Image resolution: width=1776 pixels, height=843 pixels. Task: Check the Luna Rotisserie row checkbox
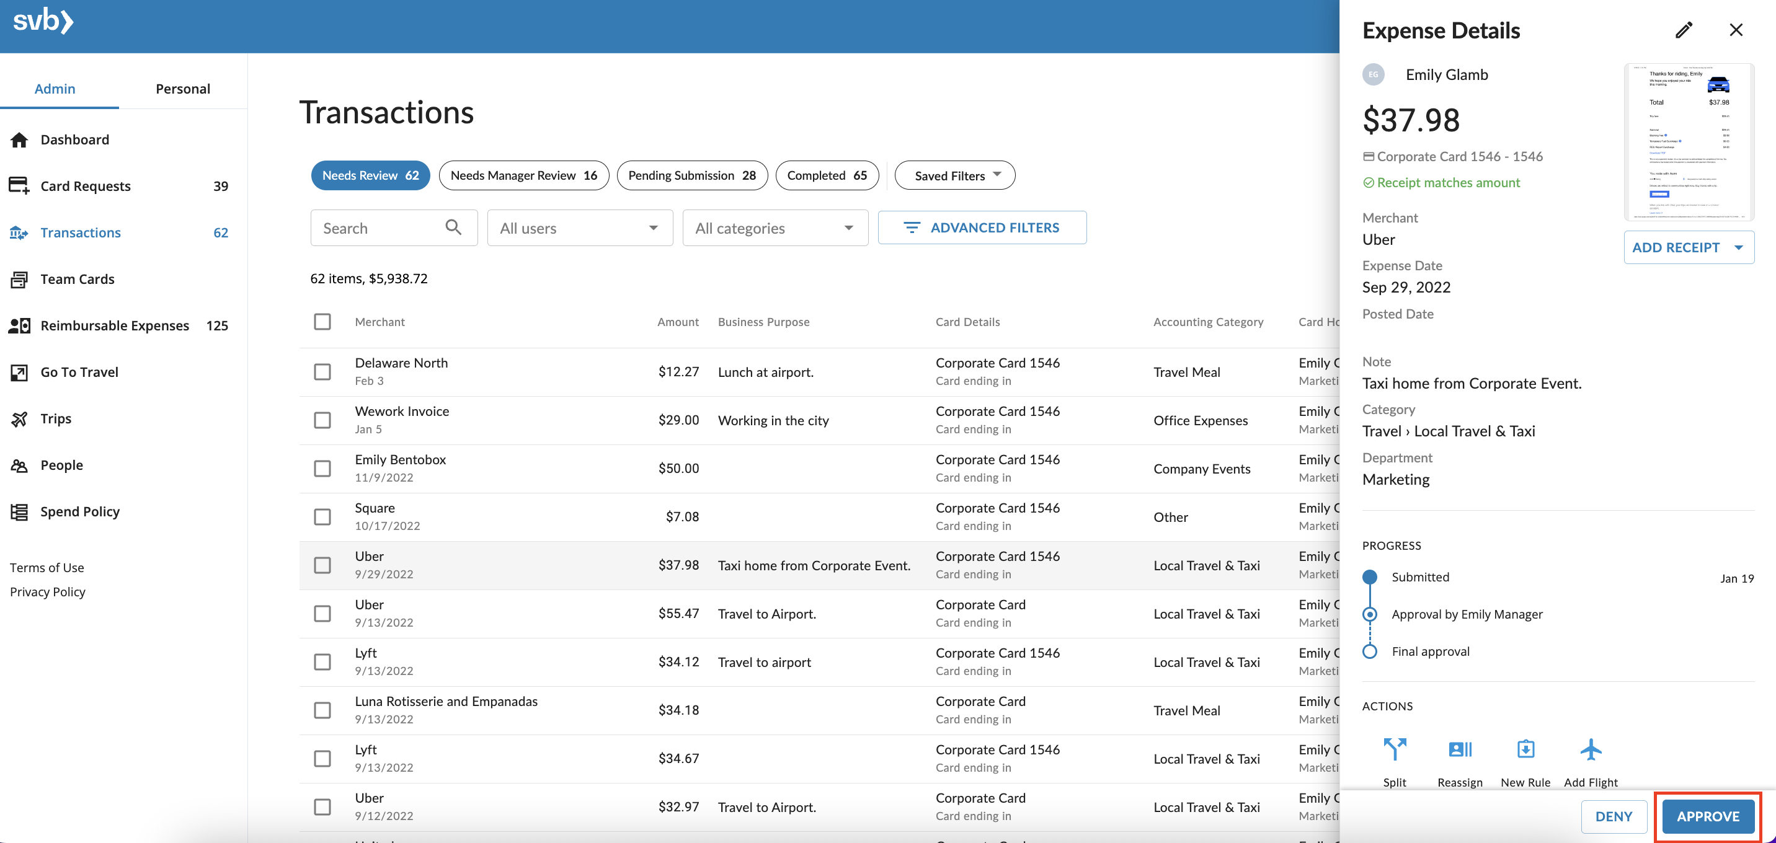[x=322, y=710]
